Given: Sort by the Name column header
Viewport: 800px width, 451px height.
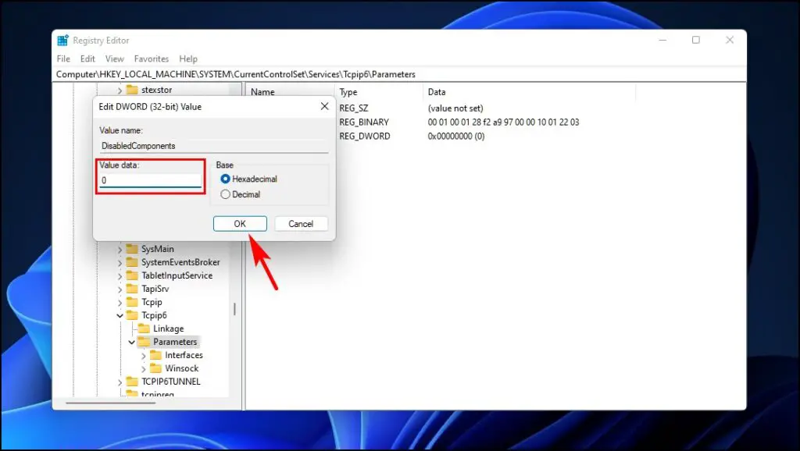Looking at the screenshot, I should (262, 92).
